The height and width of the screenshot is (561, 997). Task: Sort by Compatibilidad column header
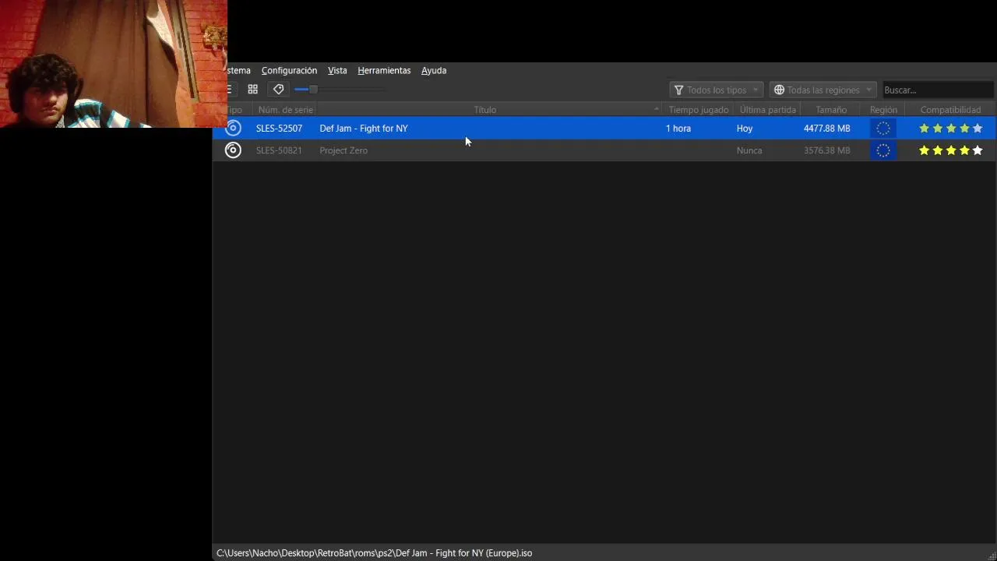(x=950, y=110)
